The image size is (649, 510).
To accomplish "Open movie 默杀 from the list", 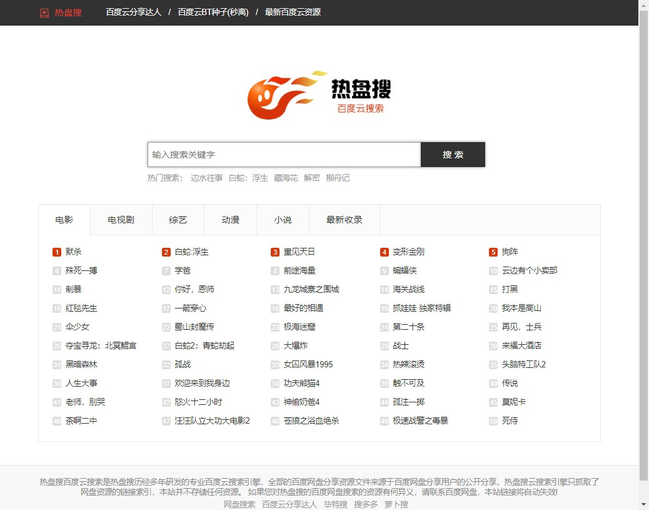I will 73,252.
